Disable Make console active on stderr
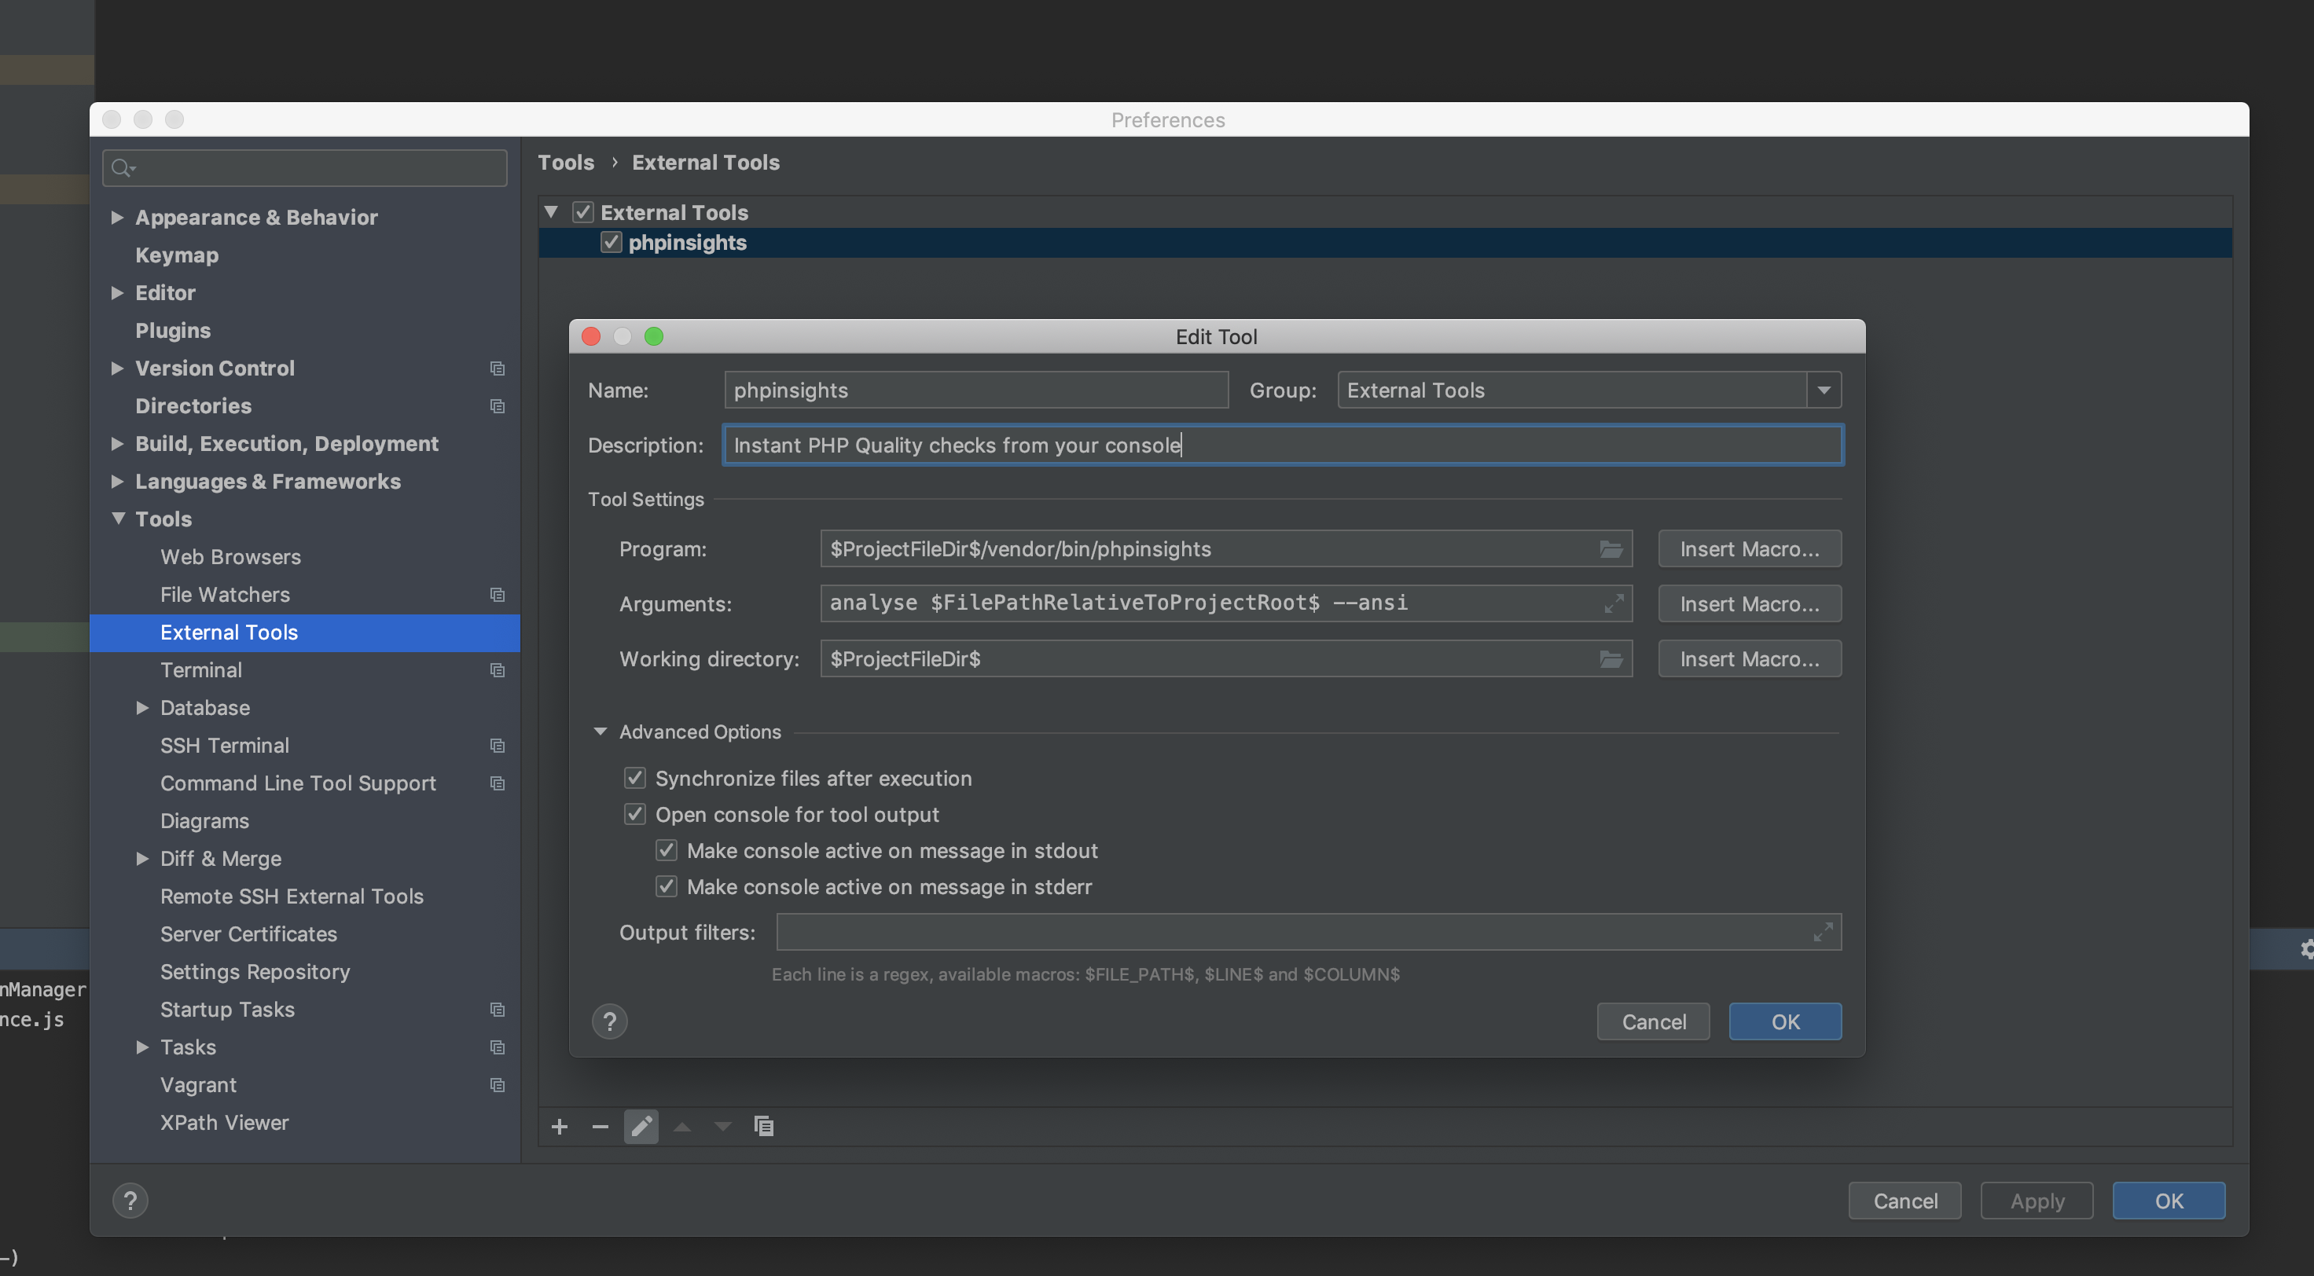The height and width of the screenshot is (1276, 2314). pos(667,886)
